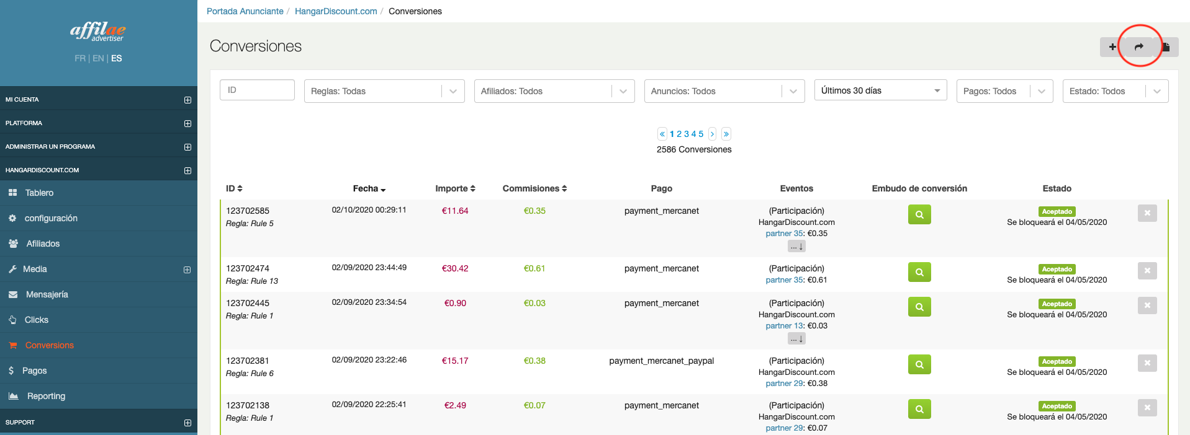This screenshot has width=1190, height=435.
Task: Click the share arrow icon at top right
Action: coord(1139,47)
